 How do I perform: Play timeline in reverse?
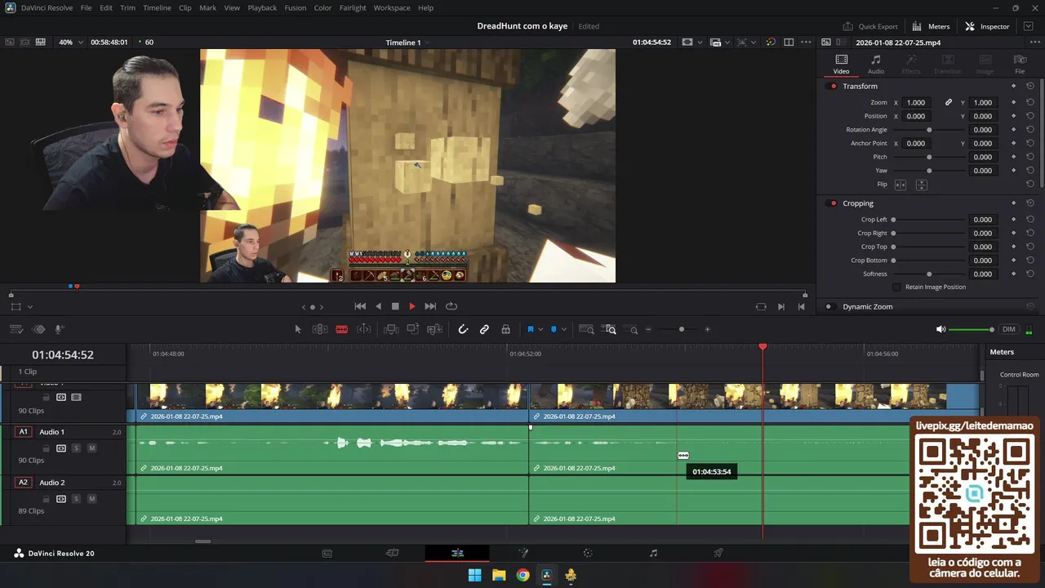tap(378, 306)
